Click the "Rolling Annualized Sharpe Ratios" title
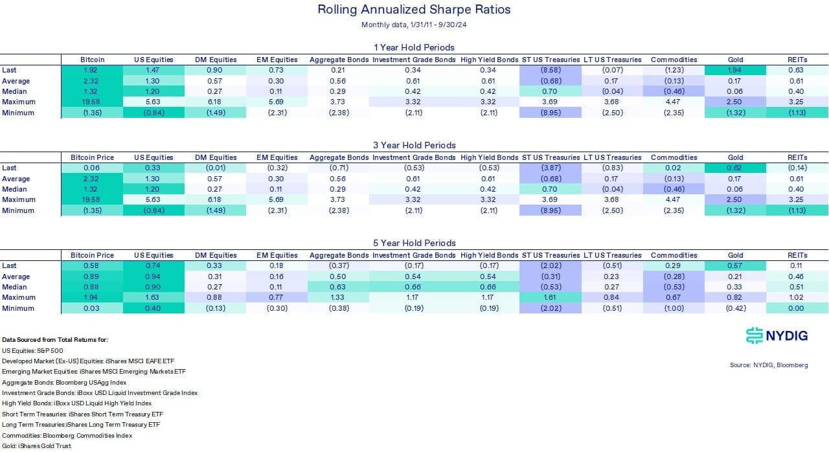This screenshot has height=452, width=829. coord(414,10)
